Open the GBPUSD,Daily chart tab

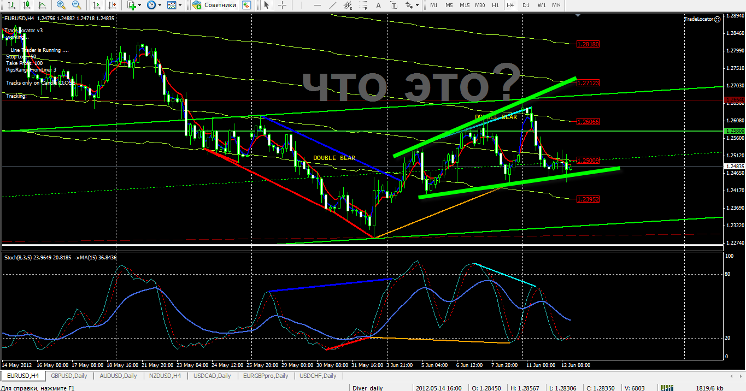[69, 376]
